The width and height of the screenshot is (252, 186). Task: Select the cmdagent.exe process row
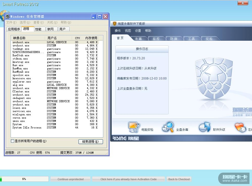click(55, 98)
